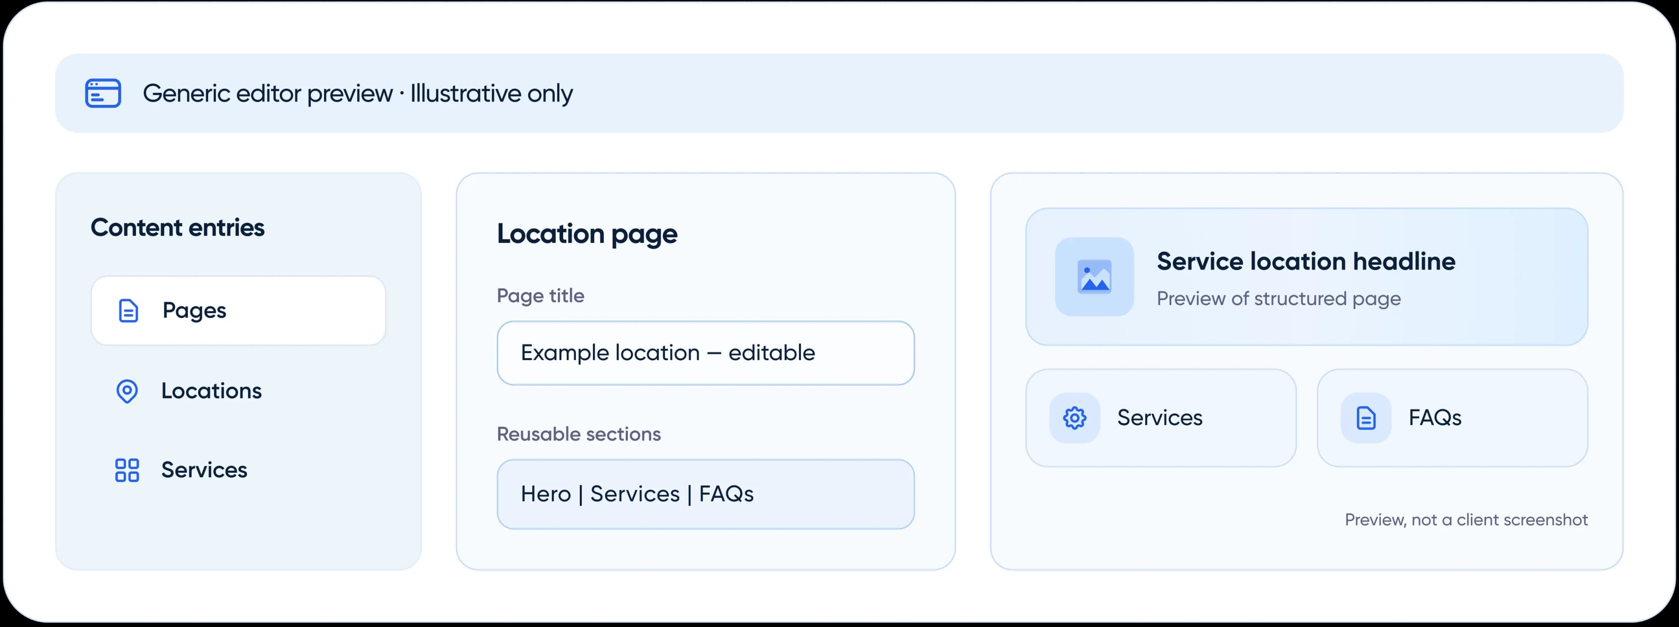Open Services in the Content entries sidebar

(x=239, y=470)
